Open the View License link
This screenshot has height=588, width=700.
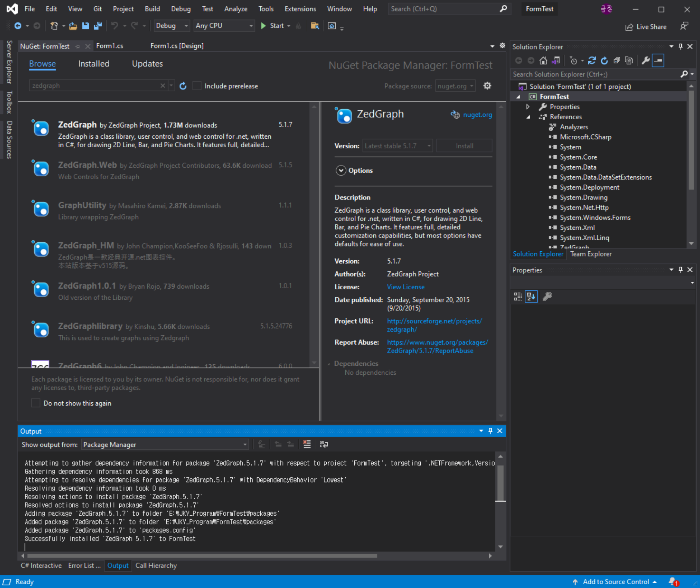(406, 287)
